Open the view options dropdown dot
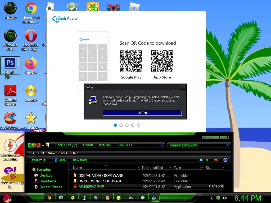271x203 pixels. pos(207,160)
